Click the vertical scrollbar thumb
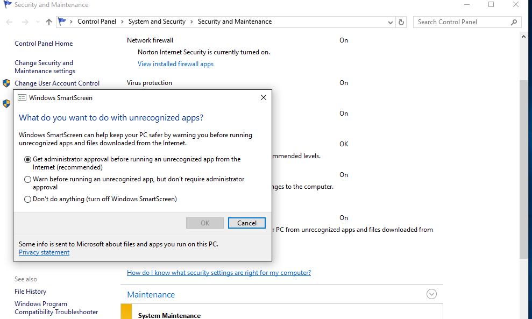Image resolution: width=532 pixels, height=319 pixels. click(524, 167)
